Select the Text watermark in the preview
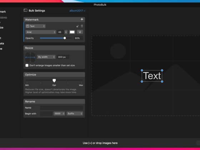This screenshot has width=200, height=150. pos(152,76)
